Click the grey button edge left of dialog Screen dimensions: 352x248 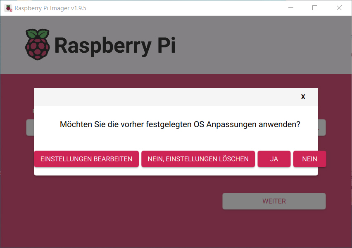click(30, 128)
